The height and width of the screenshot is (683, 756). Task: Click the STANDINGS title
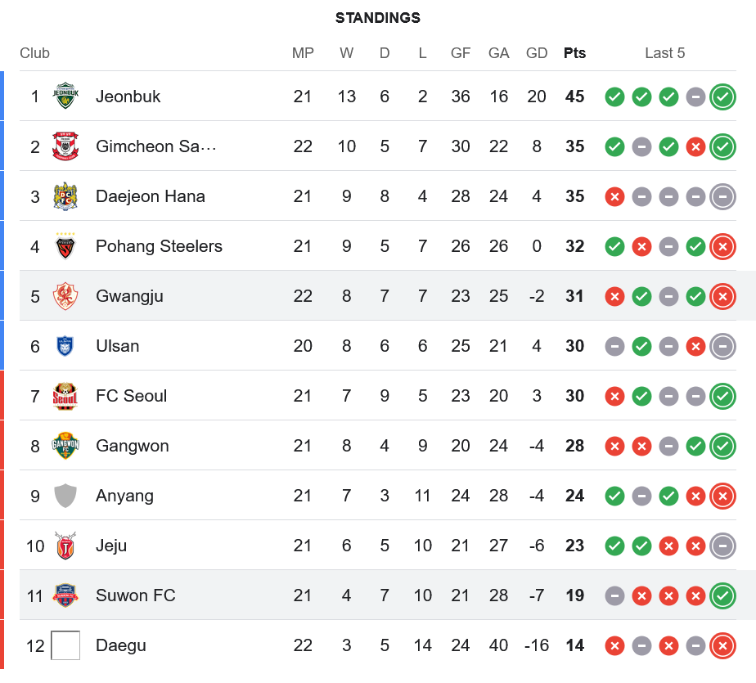(378, 18)
